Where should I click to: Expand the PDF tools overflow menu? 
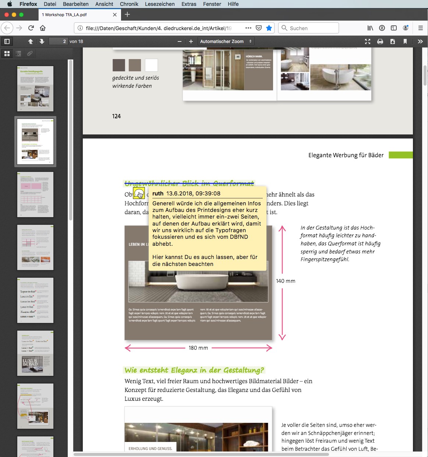[x=420, y=42]
